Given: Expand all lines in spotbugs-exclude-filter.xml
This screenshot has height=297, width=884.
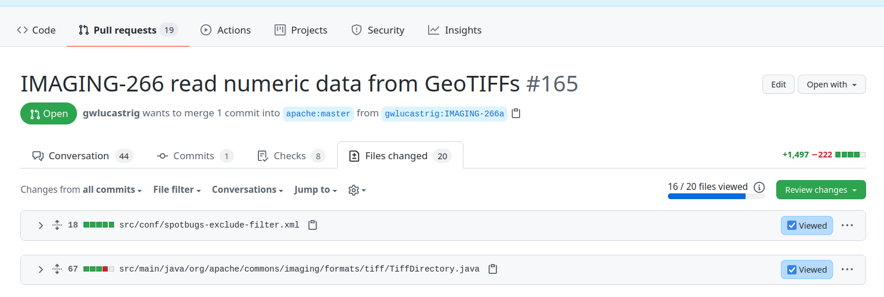Looking at the screenshot, I should tap(57, 225).
